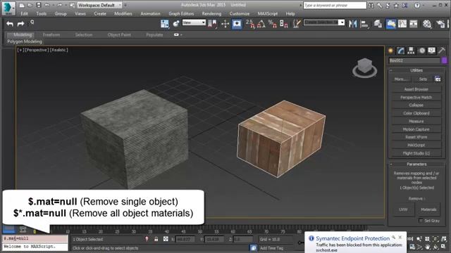The image size is (451, 253).
Task: Click the Materials remove button
Action: click(428, 209)
